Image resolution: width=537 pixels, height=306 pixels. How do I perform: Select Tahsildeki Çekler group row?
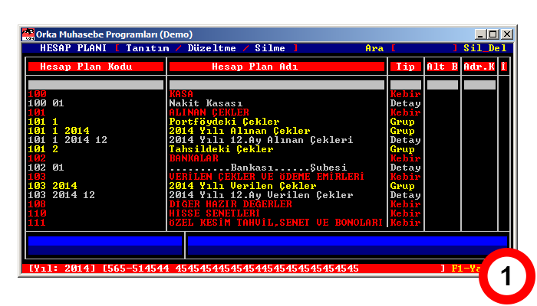pos(221,149)
